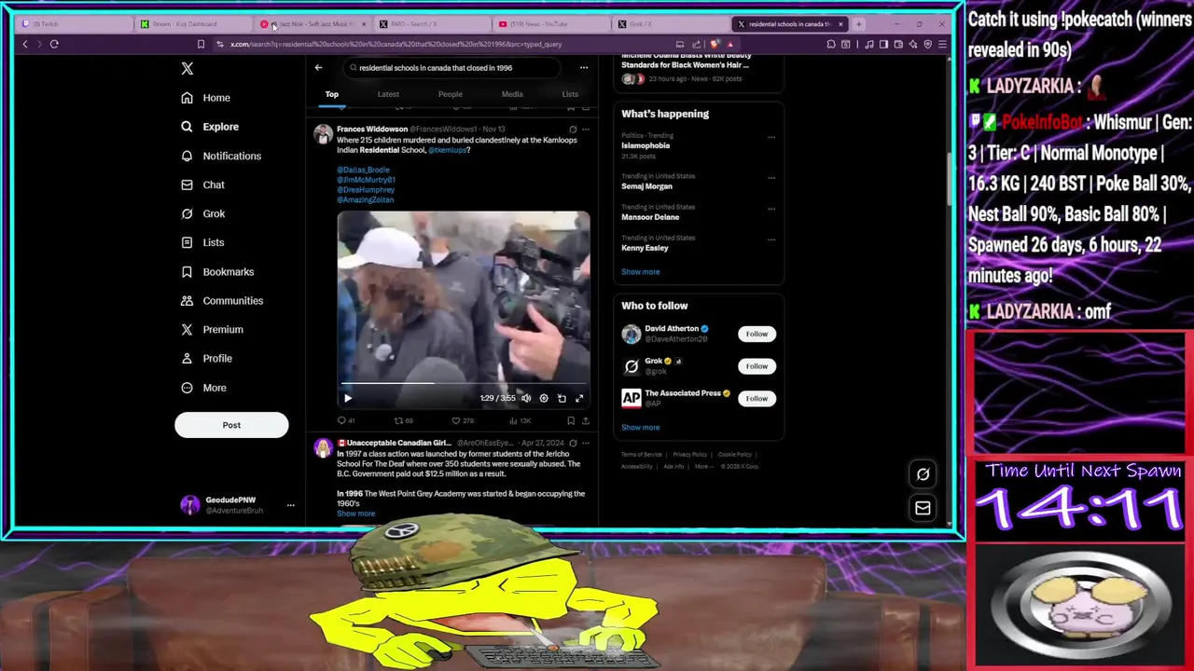Open options for Mansoor Delane trend
Screen dimensions: 1194x671
point(771,208)
